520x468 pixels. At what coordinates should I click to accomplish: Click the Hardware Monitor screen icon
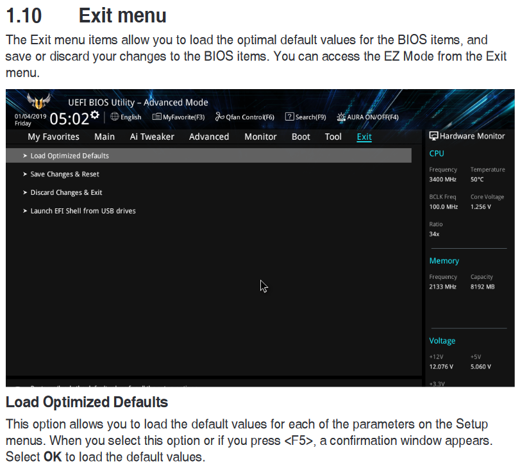tap(433, 136)
